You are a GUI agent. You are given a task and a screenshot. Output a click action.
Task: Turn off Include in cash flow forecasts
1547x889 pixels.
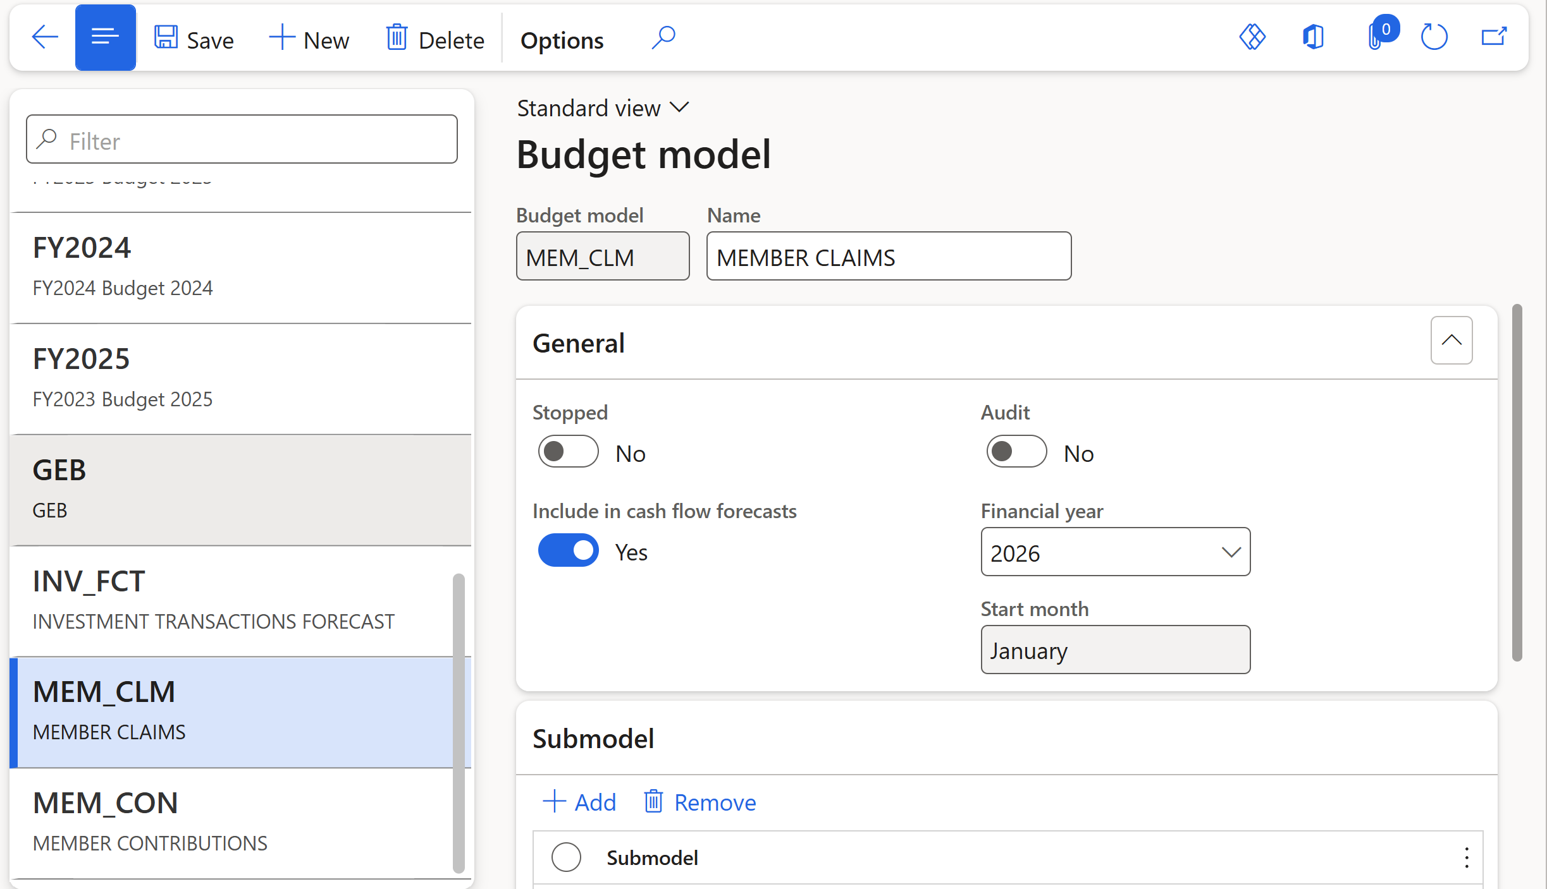pyautogui.click(x=568, y=550)
